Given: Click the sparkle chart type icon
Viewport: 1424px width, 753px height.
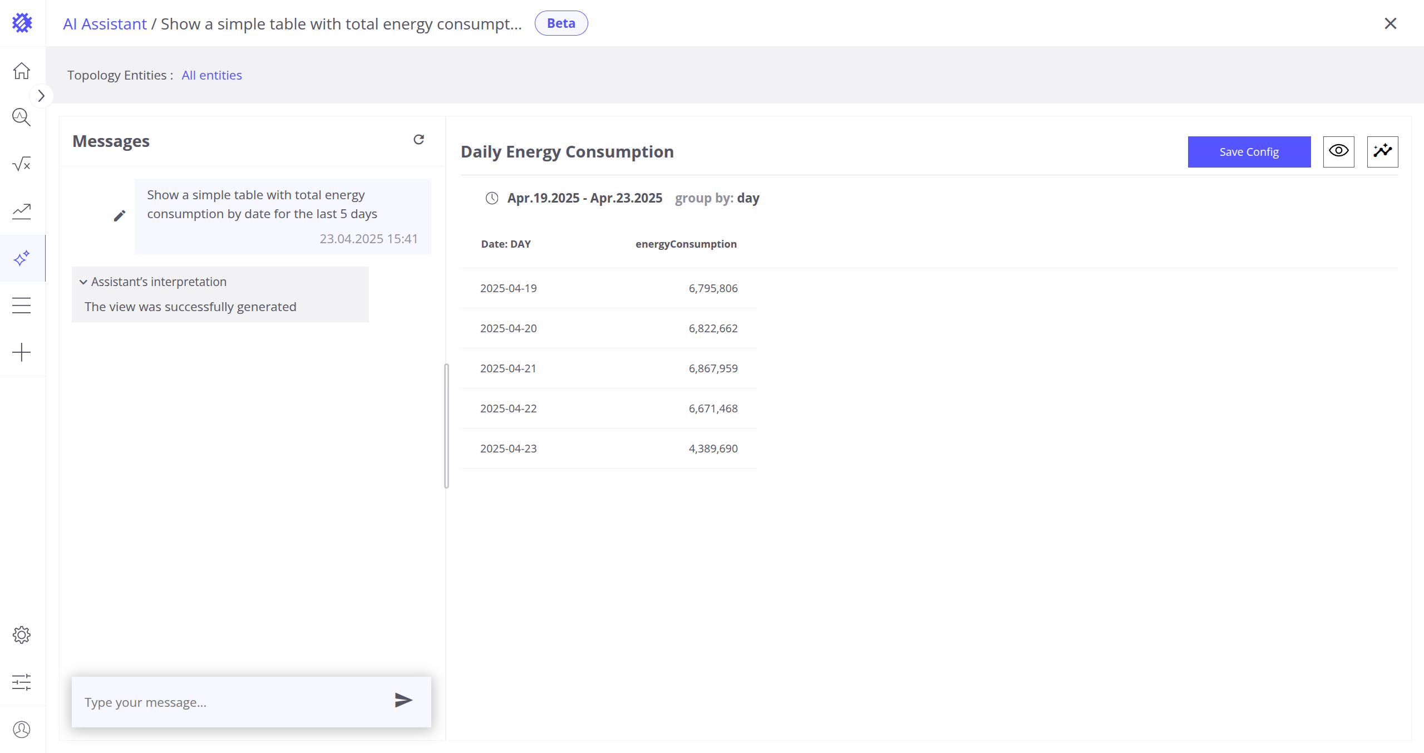Looking at the screenshot, I should (x=1382, y=151).
